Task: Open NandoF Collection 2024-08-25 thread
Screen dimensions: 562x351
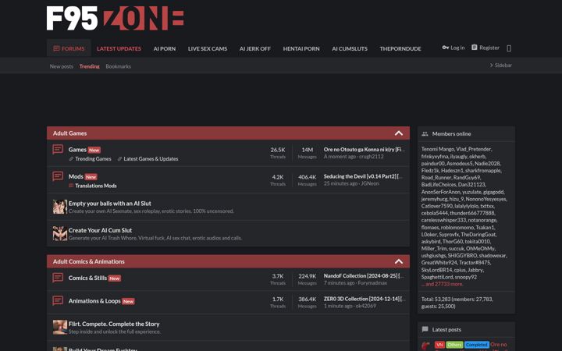Action: 364,276
